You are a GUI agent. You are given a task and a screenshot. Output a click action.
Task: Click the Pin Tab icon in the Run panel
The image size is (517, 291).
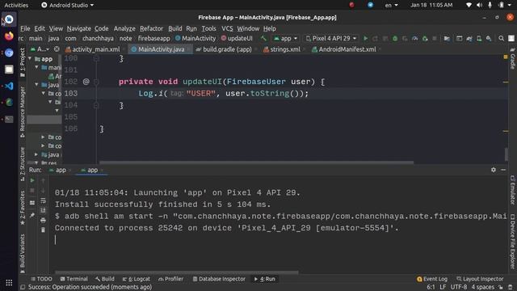coord(32,215)
